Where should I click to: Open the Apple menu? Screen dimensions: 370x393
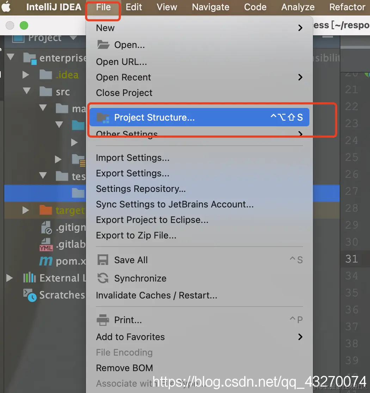point(6,7)
